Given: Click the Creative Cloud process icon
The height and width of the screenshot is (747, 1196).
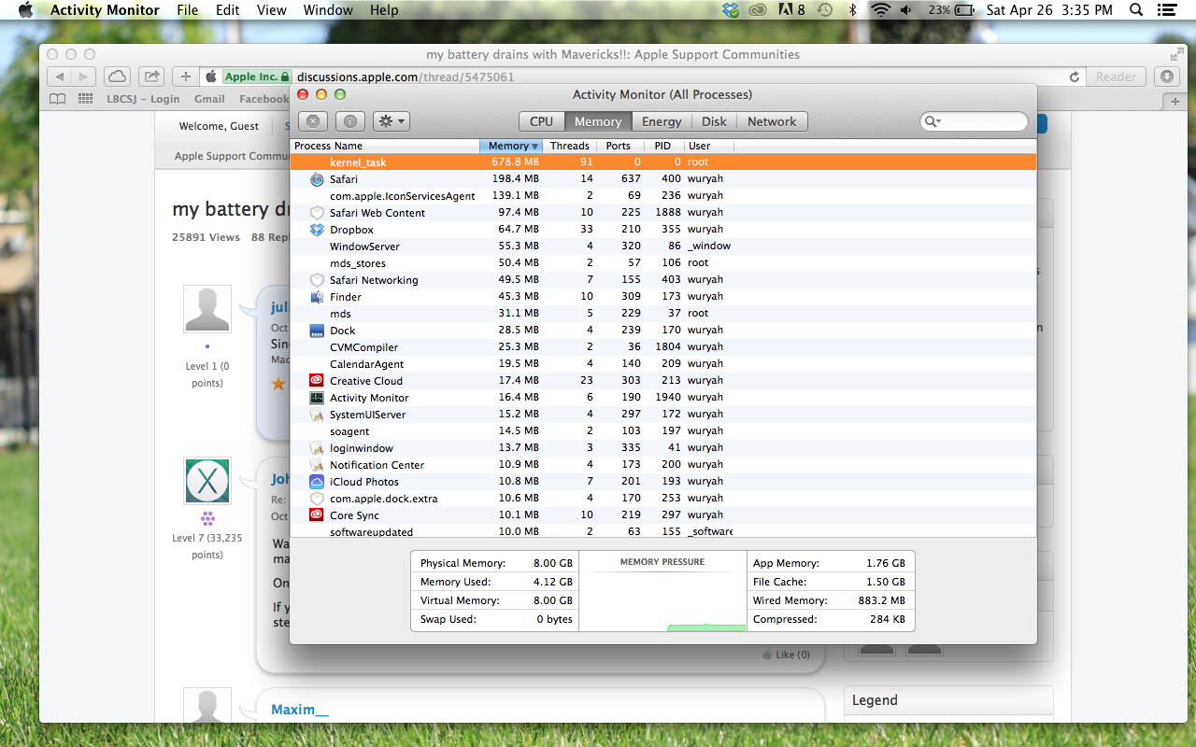Looking at the screenshot, I should tap(317, 381).
